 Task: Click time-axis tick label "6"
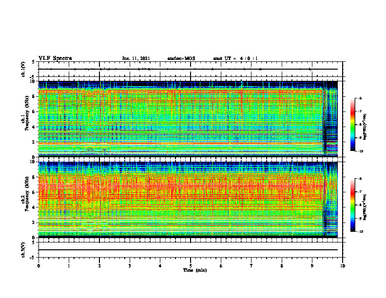point(221,266)
